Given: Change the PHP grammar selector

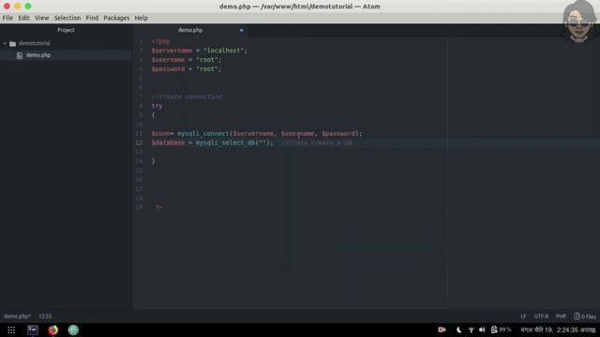Looking at the screenshot, I should (x=561, y=316).
